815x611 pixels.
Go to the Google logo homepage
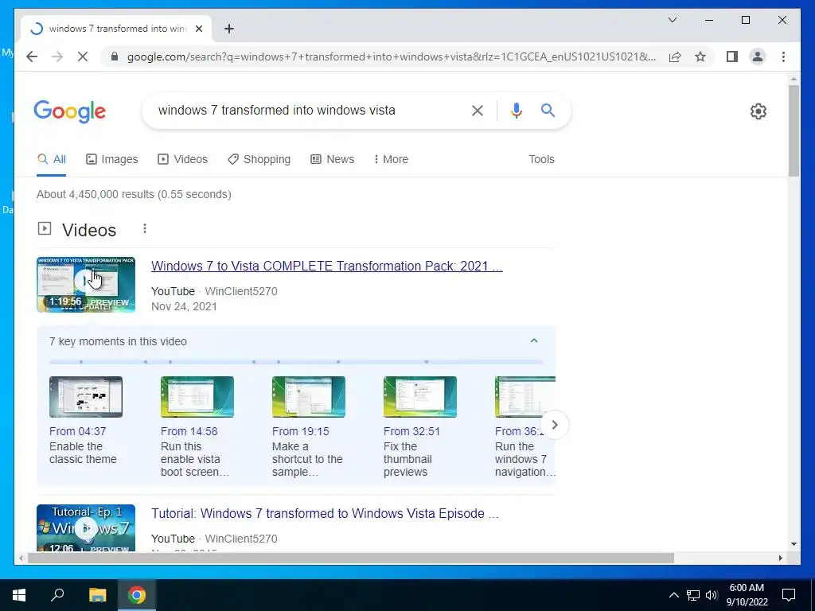[x=70, y=111]
